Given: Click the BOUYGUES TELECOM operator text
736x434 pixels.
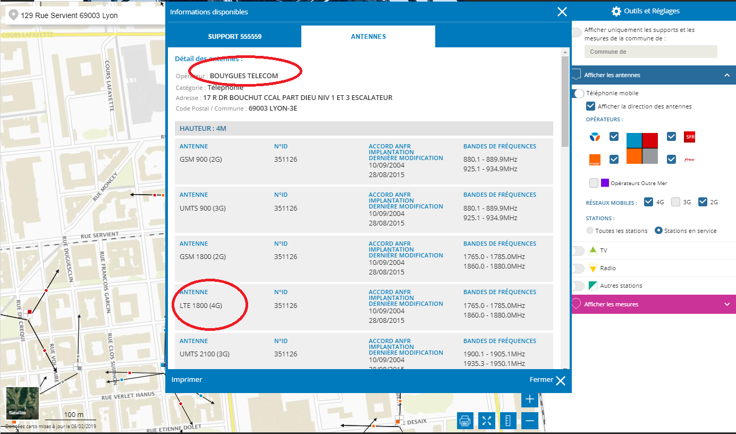Looking at the screenshot, I should pos(244,76).
